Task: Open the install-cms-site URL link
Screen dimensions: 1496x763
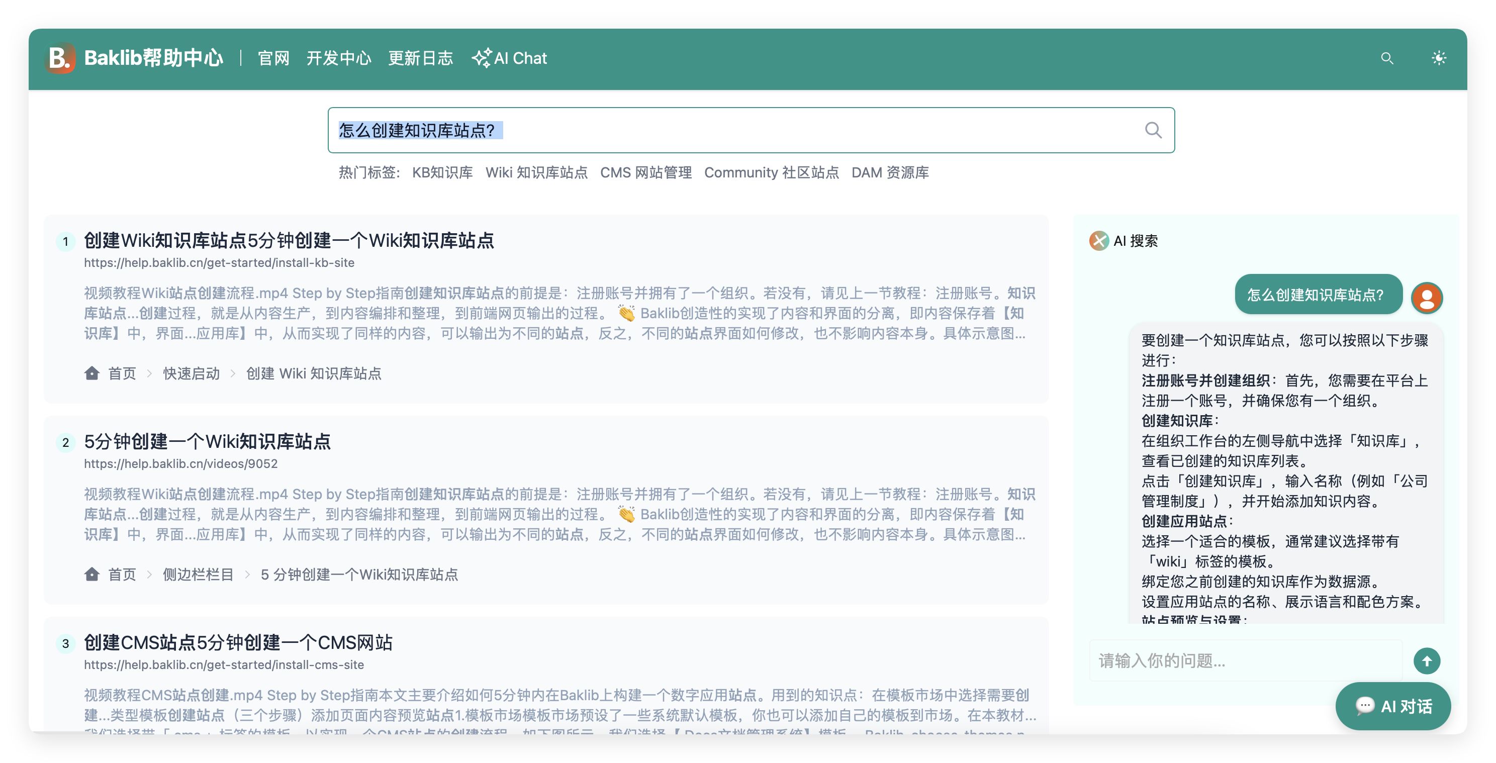Action: [x=224, y=664]
